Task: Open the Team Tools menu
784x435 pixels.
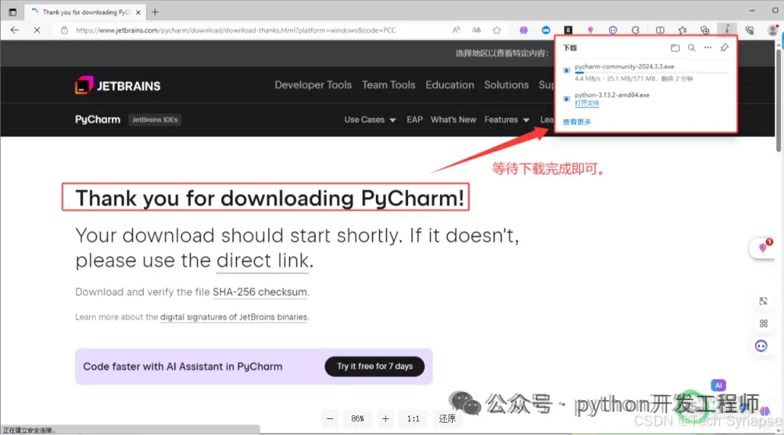Action: (x=388, y=85)
